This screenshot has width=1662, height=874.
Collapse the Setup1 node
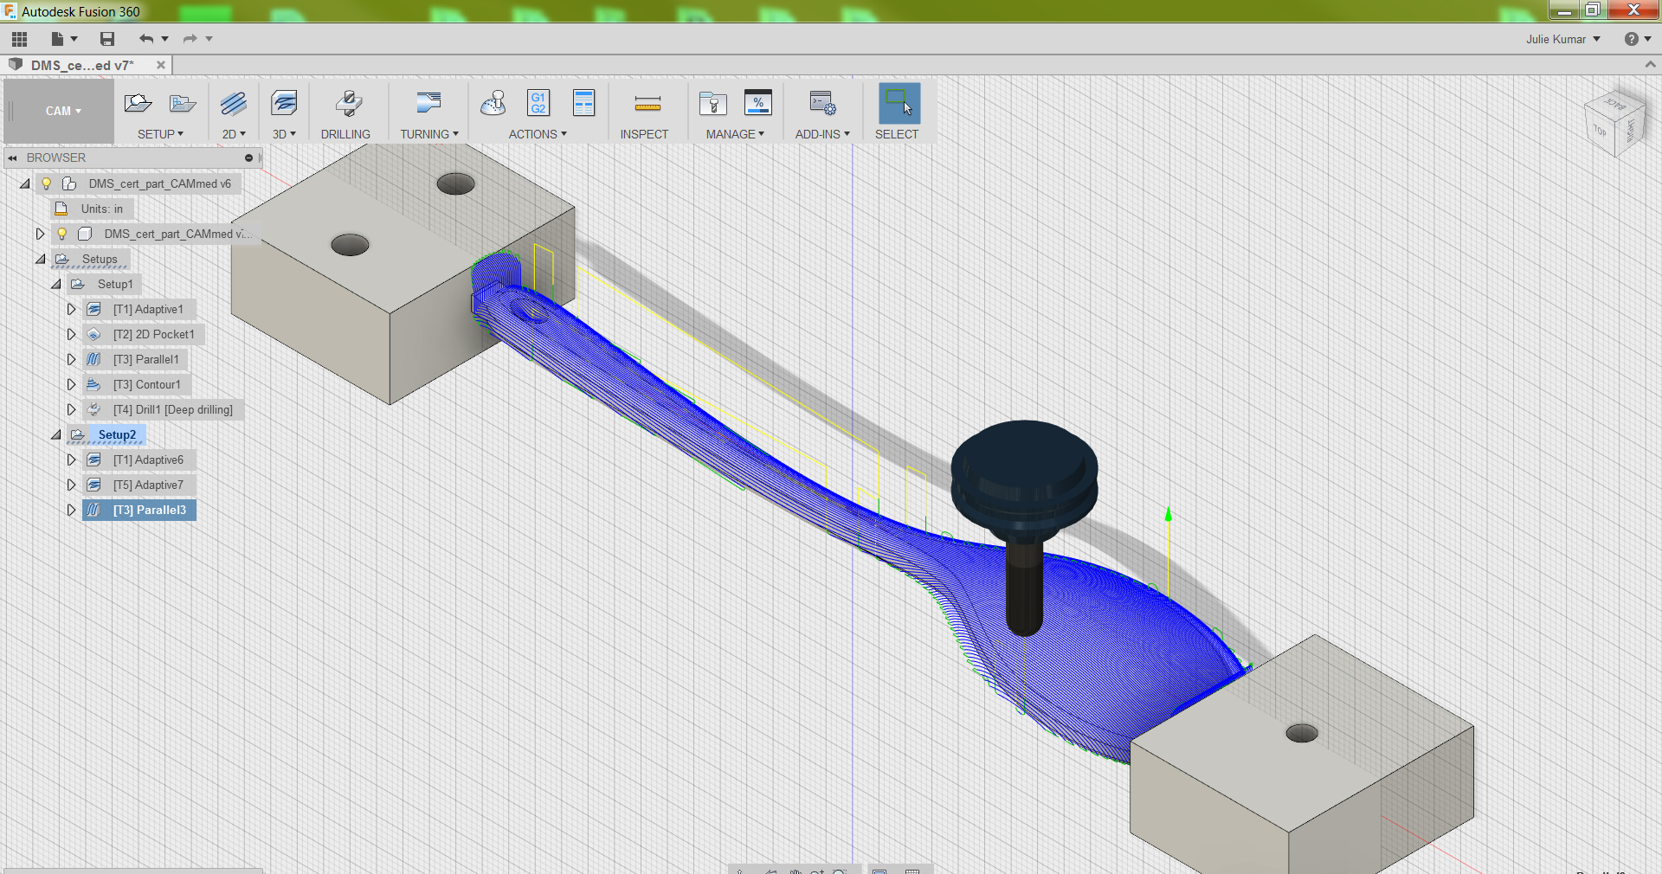point(55,284)
